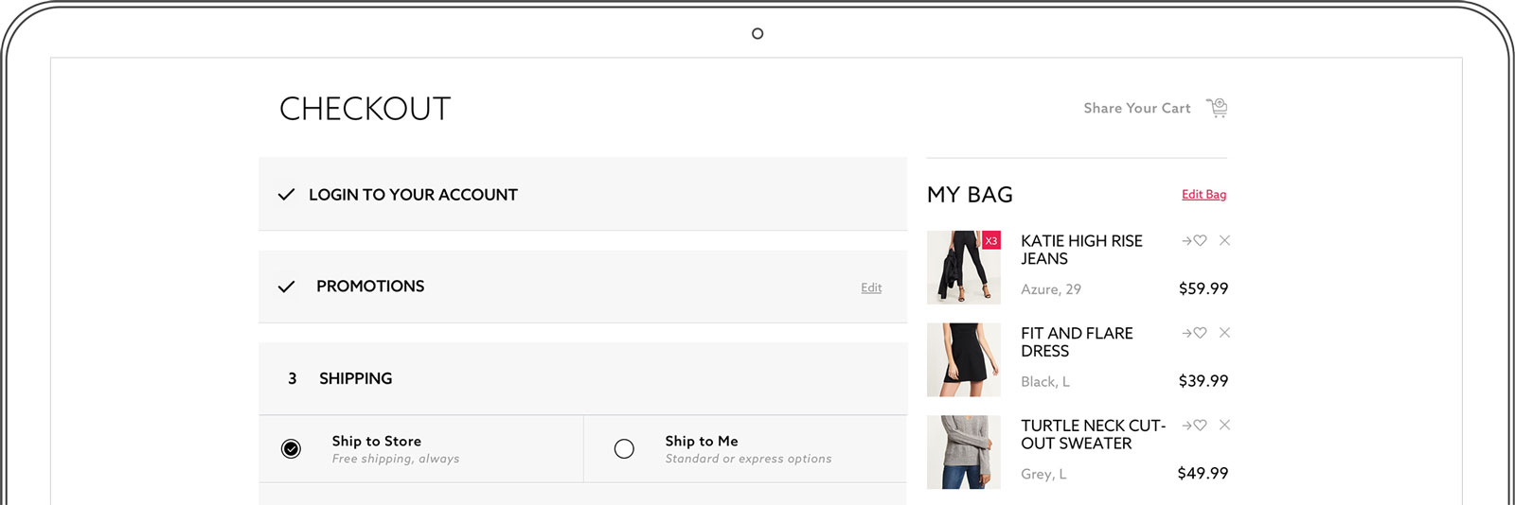Expand the Login To Your Account section
Image resolution: width=1515 pixels, height=505 pixels.
point(582,194)
